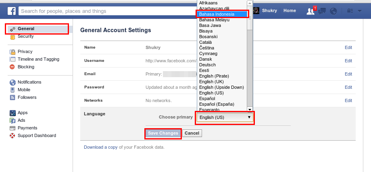Open the messages chat icon
The width and height of the screenshot is (371, 172).
(322, 11)
